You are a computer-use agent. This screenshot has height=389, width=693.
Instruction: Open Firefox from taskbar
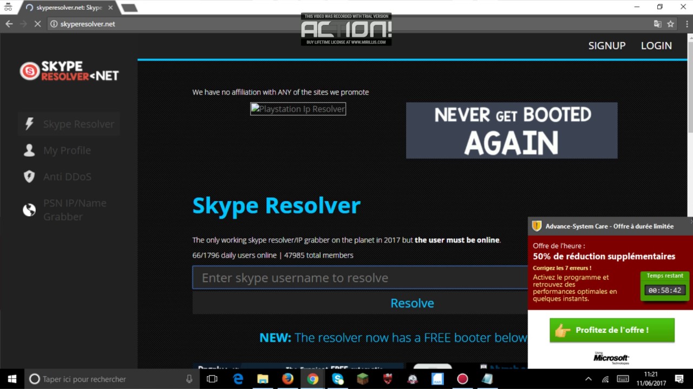point(287,379)
